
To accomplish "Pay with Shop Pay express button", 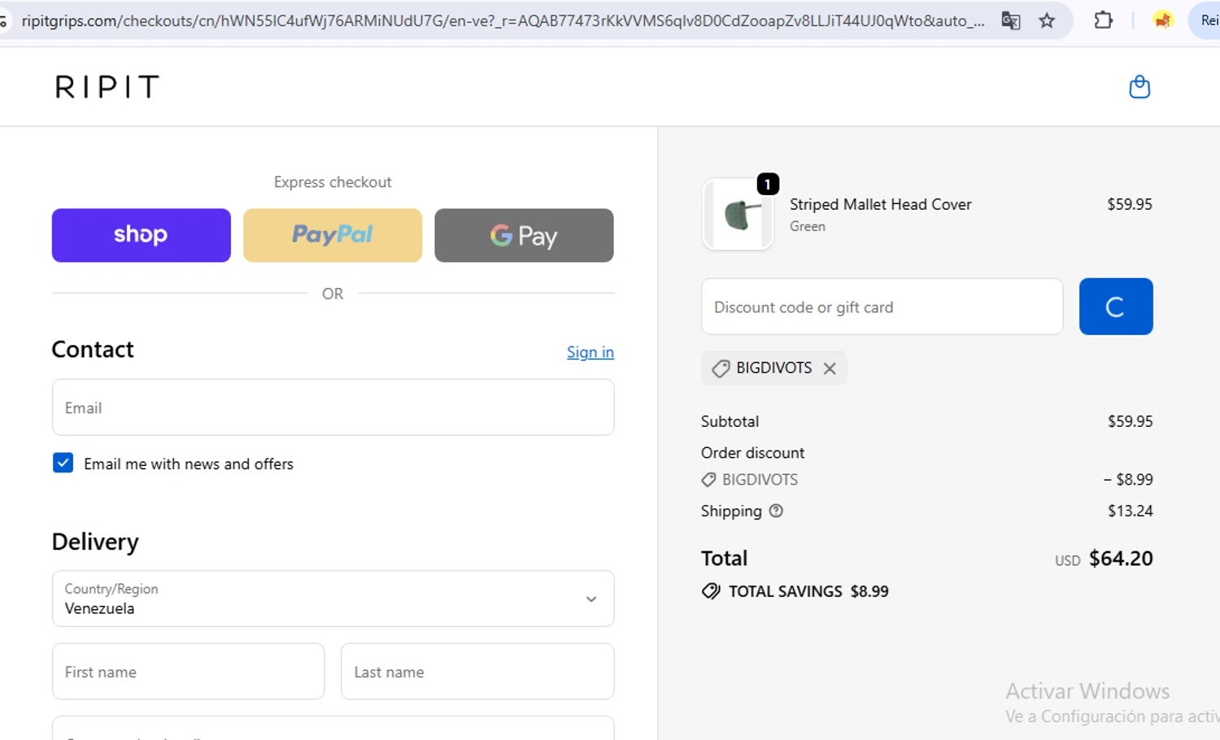I will click(x=142, y=235).
